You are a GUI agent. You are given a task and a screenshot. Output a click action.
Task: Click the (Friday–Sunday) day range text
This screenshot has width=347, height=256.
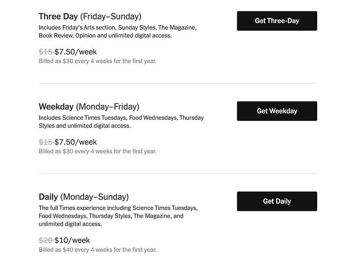click(110, 16)
